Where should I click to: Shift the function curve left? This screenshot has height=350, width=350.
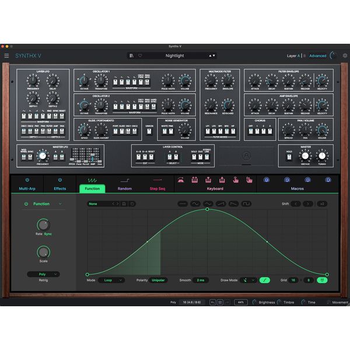(x=296, y=204)
